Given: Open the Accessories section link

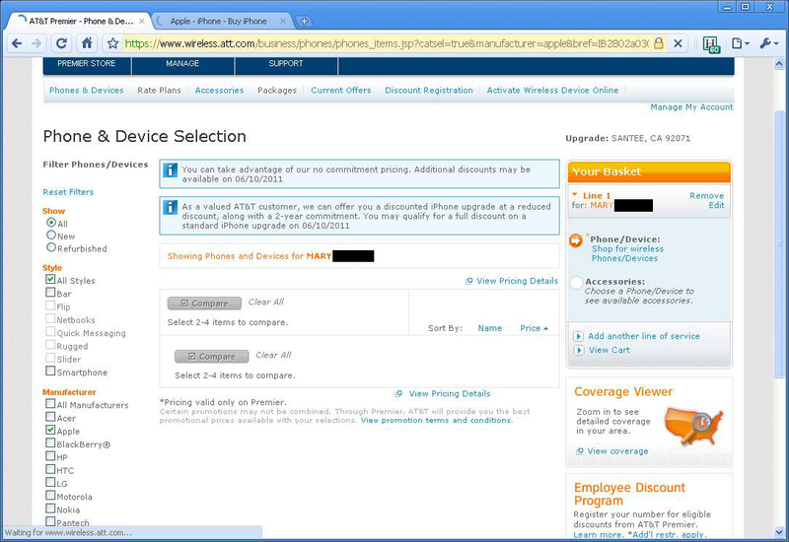Looking at the screenshot, I should 219,91.
